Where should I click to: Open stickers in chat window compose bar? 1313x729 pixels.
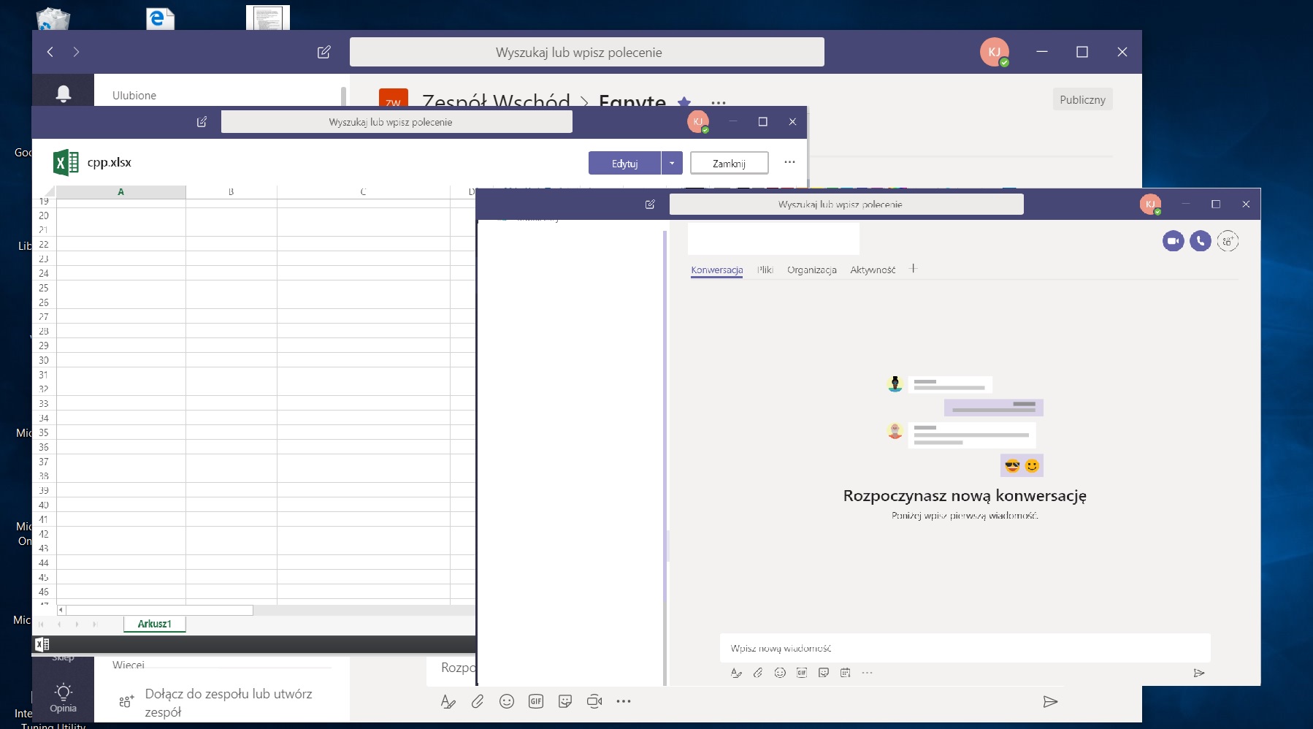[824, 673]
